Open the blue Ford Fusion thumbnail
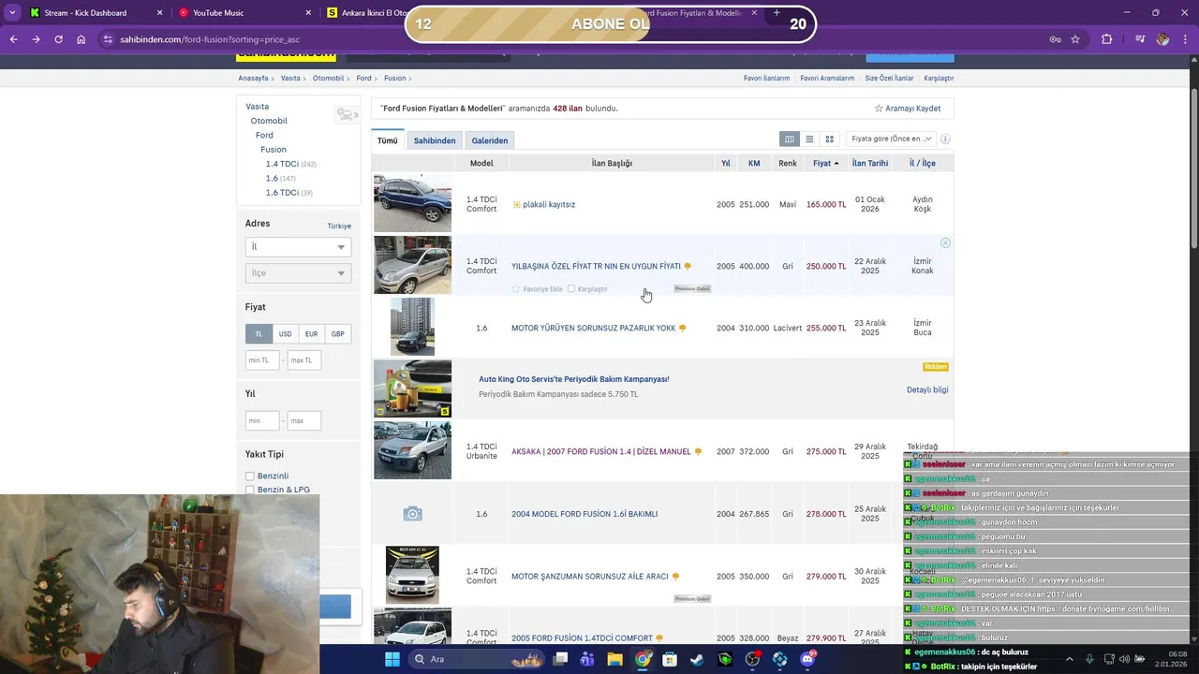The height and width of the screenshot is (674, 1199). 412,202
